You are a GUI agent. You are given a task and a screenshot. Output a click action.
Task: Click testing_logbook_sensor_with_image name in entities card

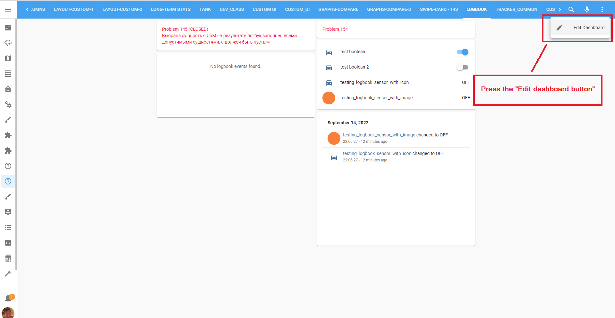pos(376,98)
